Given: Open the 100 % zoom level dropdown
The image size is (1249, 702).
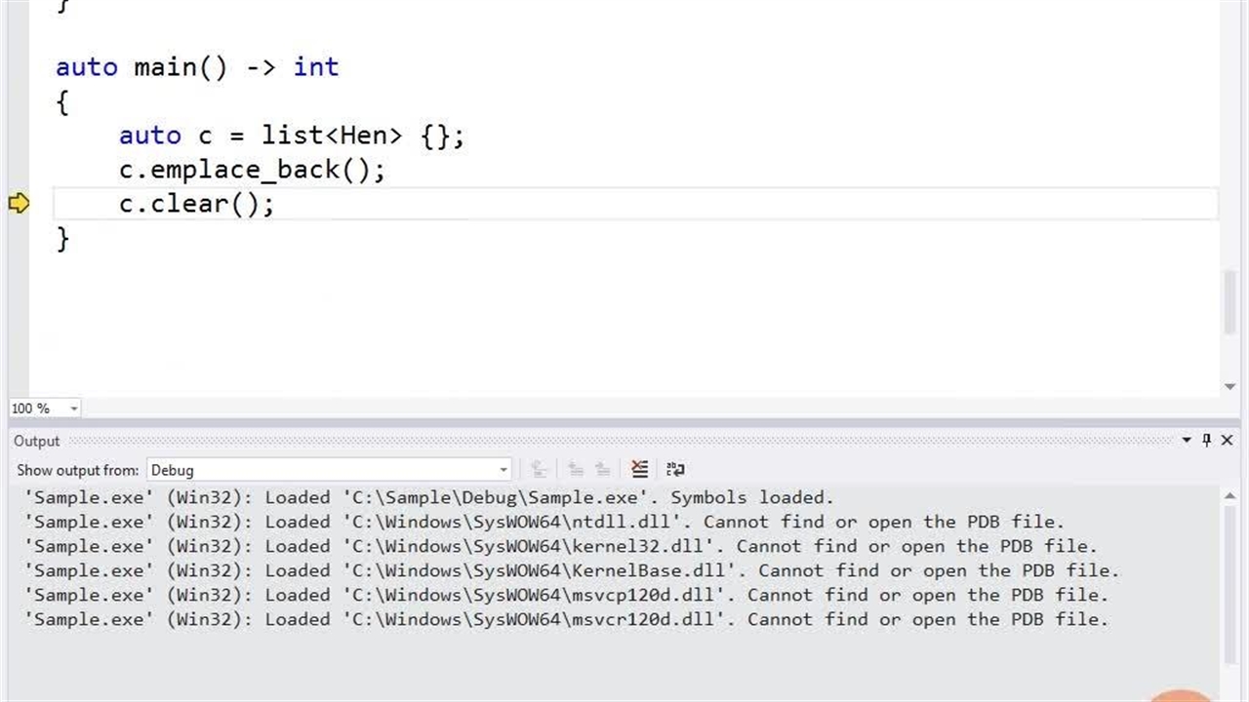Looking at the screenshot, I should [73, 409].
